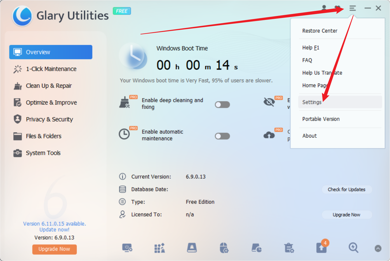Click the Free Edition type value
390x261 pixels.
point(200,202)
